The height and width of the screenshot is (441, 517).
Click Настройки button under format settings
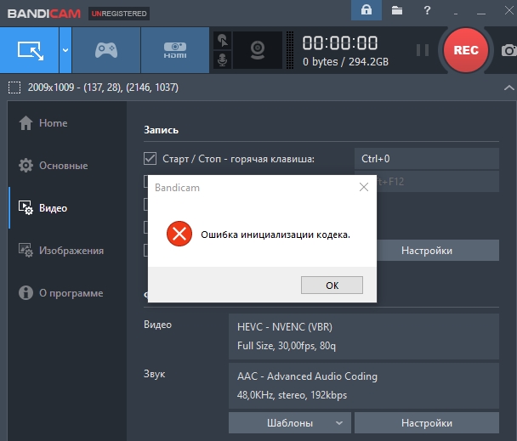click(x=427, y=423)
